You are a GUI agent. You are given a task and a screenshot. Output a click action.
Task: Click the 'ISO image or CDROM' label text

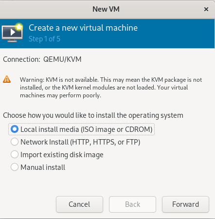click(x=117, y=129)
